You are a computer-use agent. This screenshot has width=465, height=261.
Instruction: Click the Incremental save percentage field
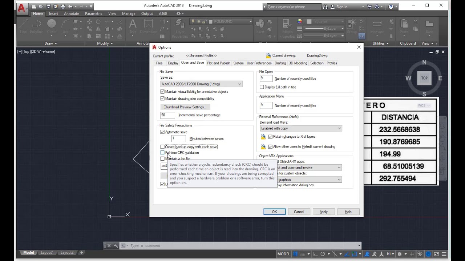pos(167,115)
